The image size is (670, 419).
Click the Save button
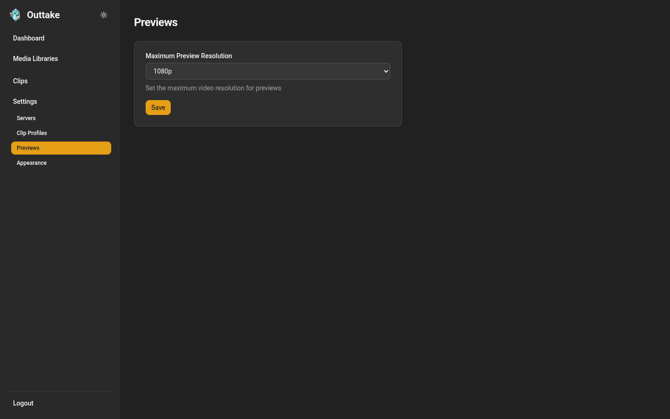[158, 108]
